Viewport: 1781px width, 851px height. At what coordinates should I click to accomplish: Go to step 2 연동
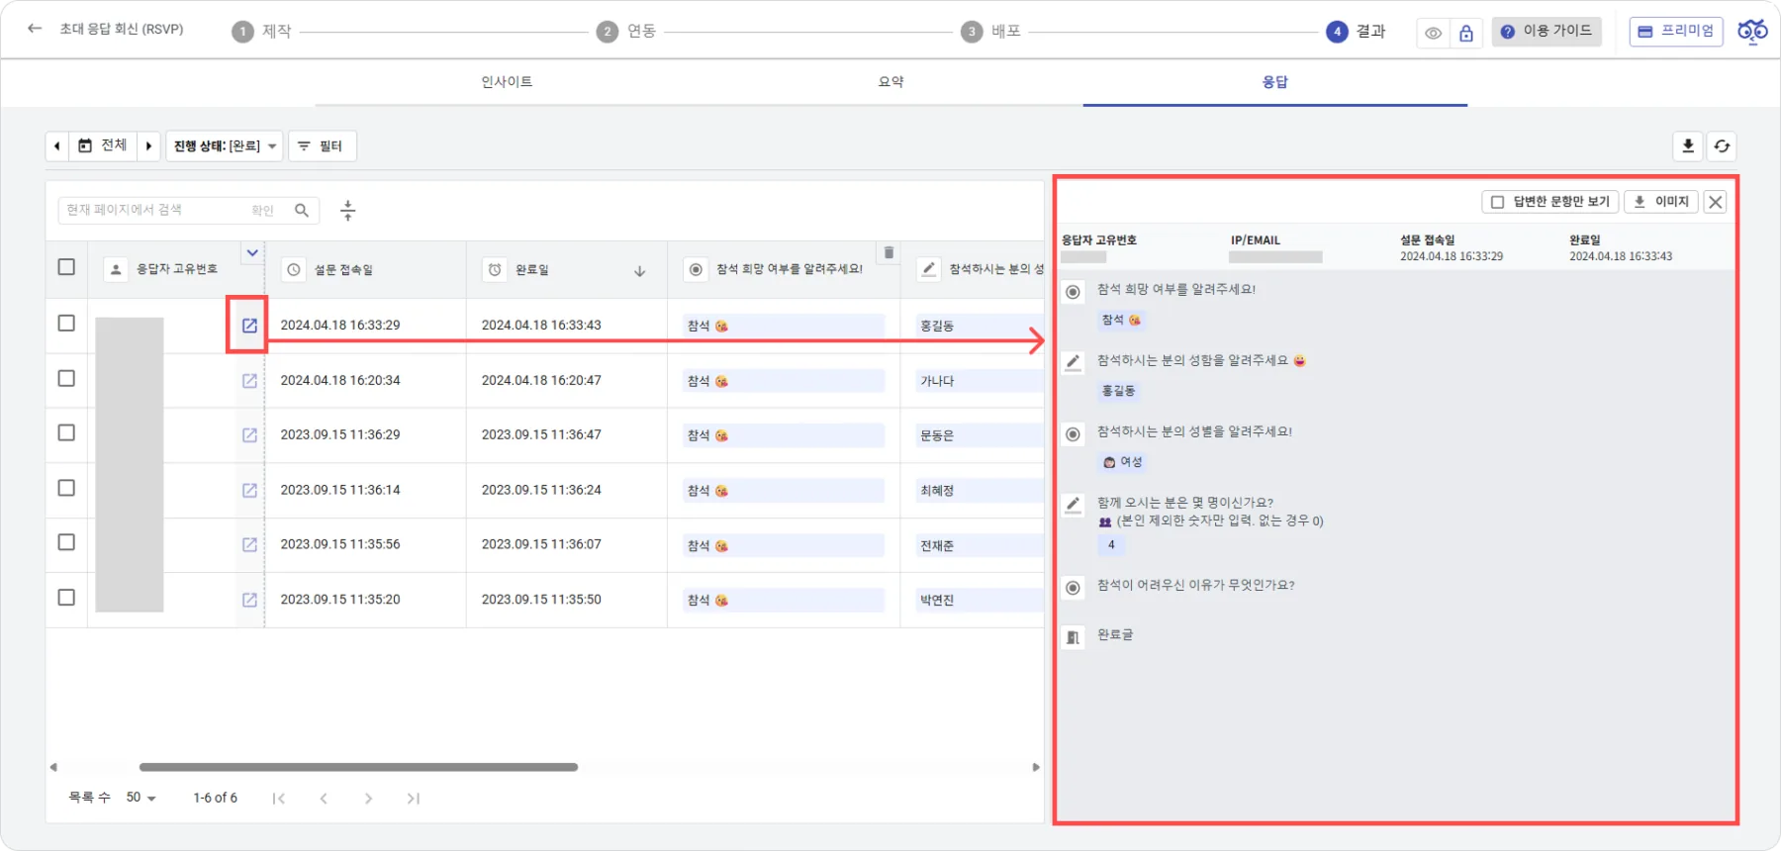tap(627, 32)
